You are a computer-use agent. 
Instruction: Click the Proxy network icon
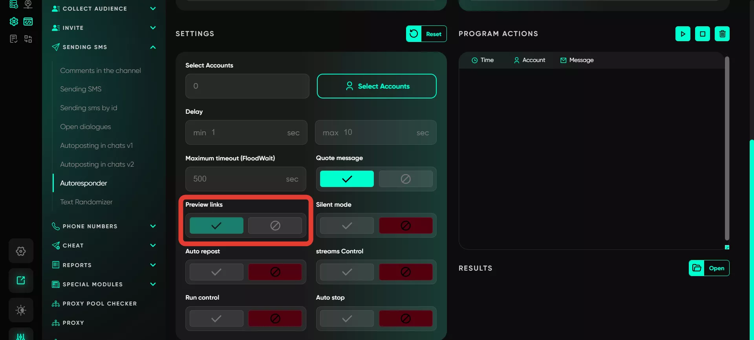click(56, 323)
